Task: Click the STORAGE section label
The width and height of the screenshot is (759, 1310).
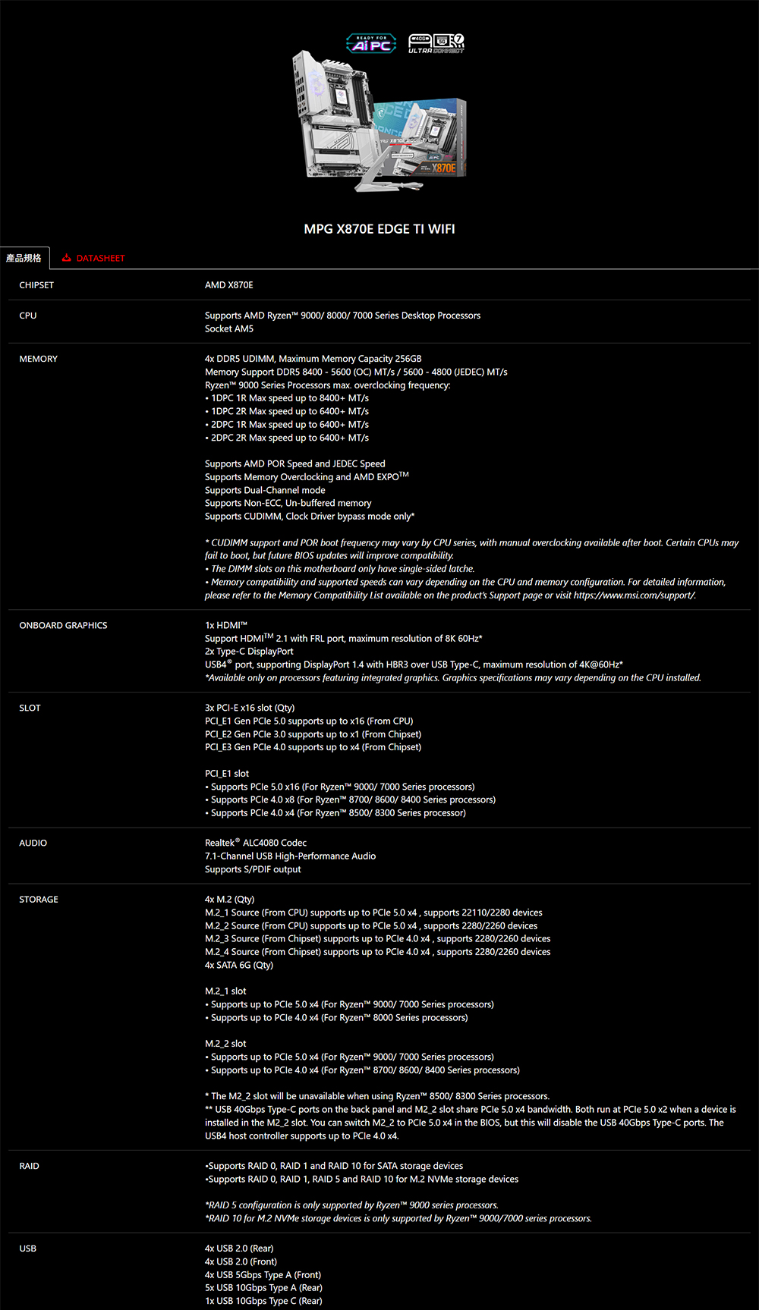Action: click(39, 900)
